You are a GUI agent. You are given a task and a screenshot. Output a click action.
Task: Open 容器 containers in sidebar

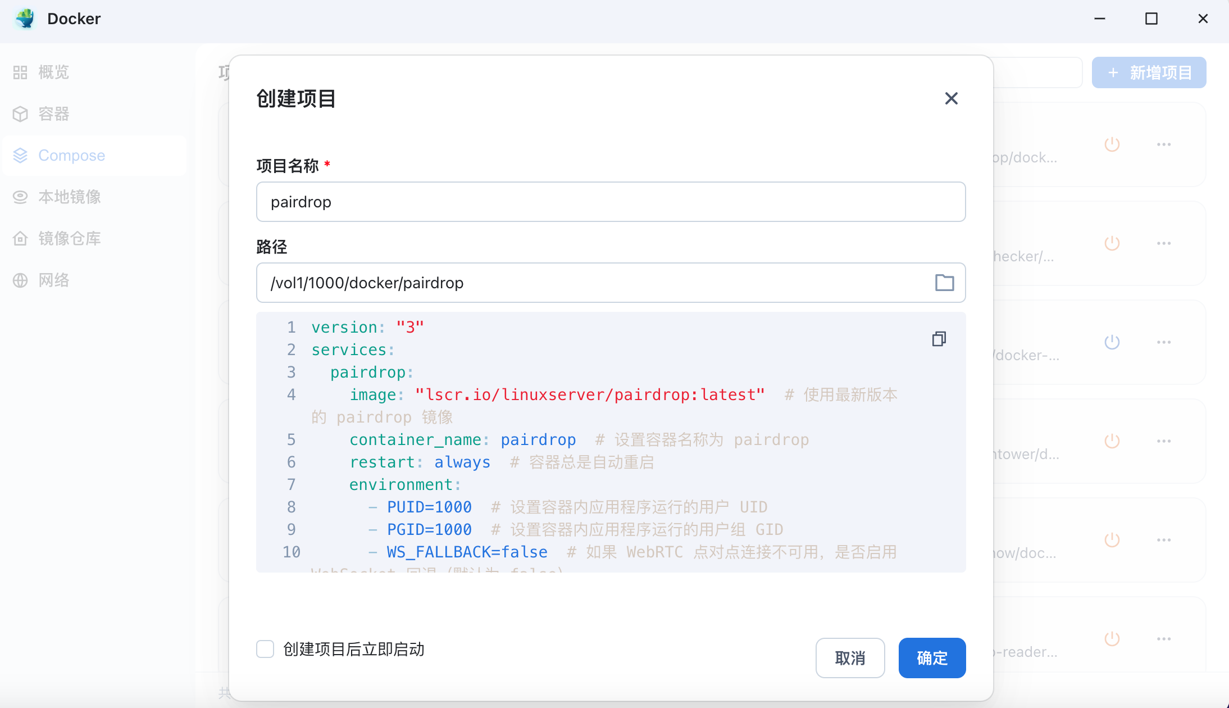[x=94, y=114]
